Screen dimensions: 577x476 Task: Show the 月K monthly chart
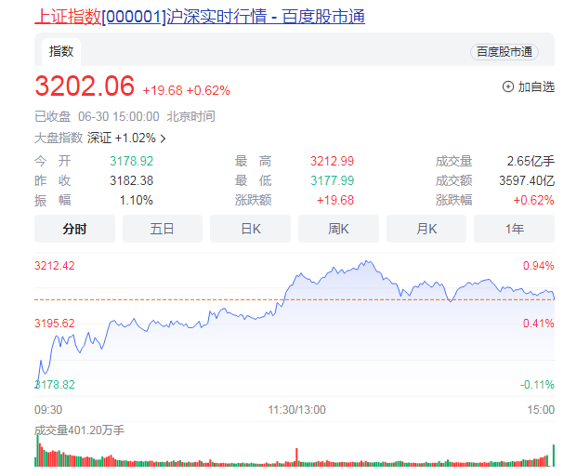[x=426, y=229]
